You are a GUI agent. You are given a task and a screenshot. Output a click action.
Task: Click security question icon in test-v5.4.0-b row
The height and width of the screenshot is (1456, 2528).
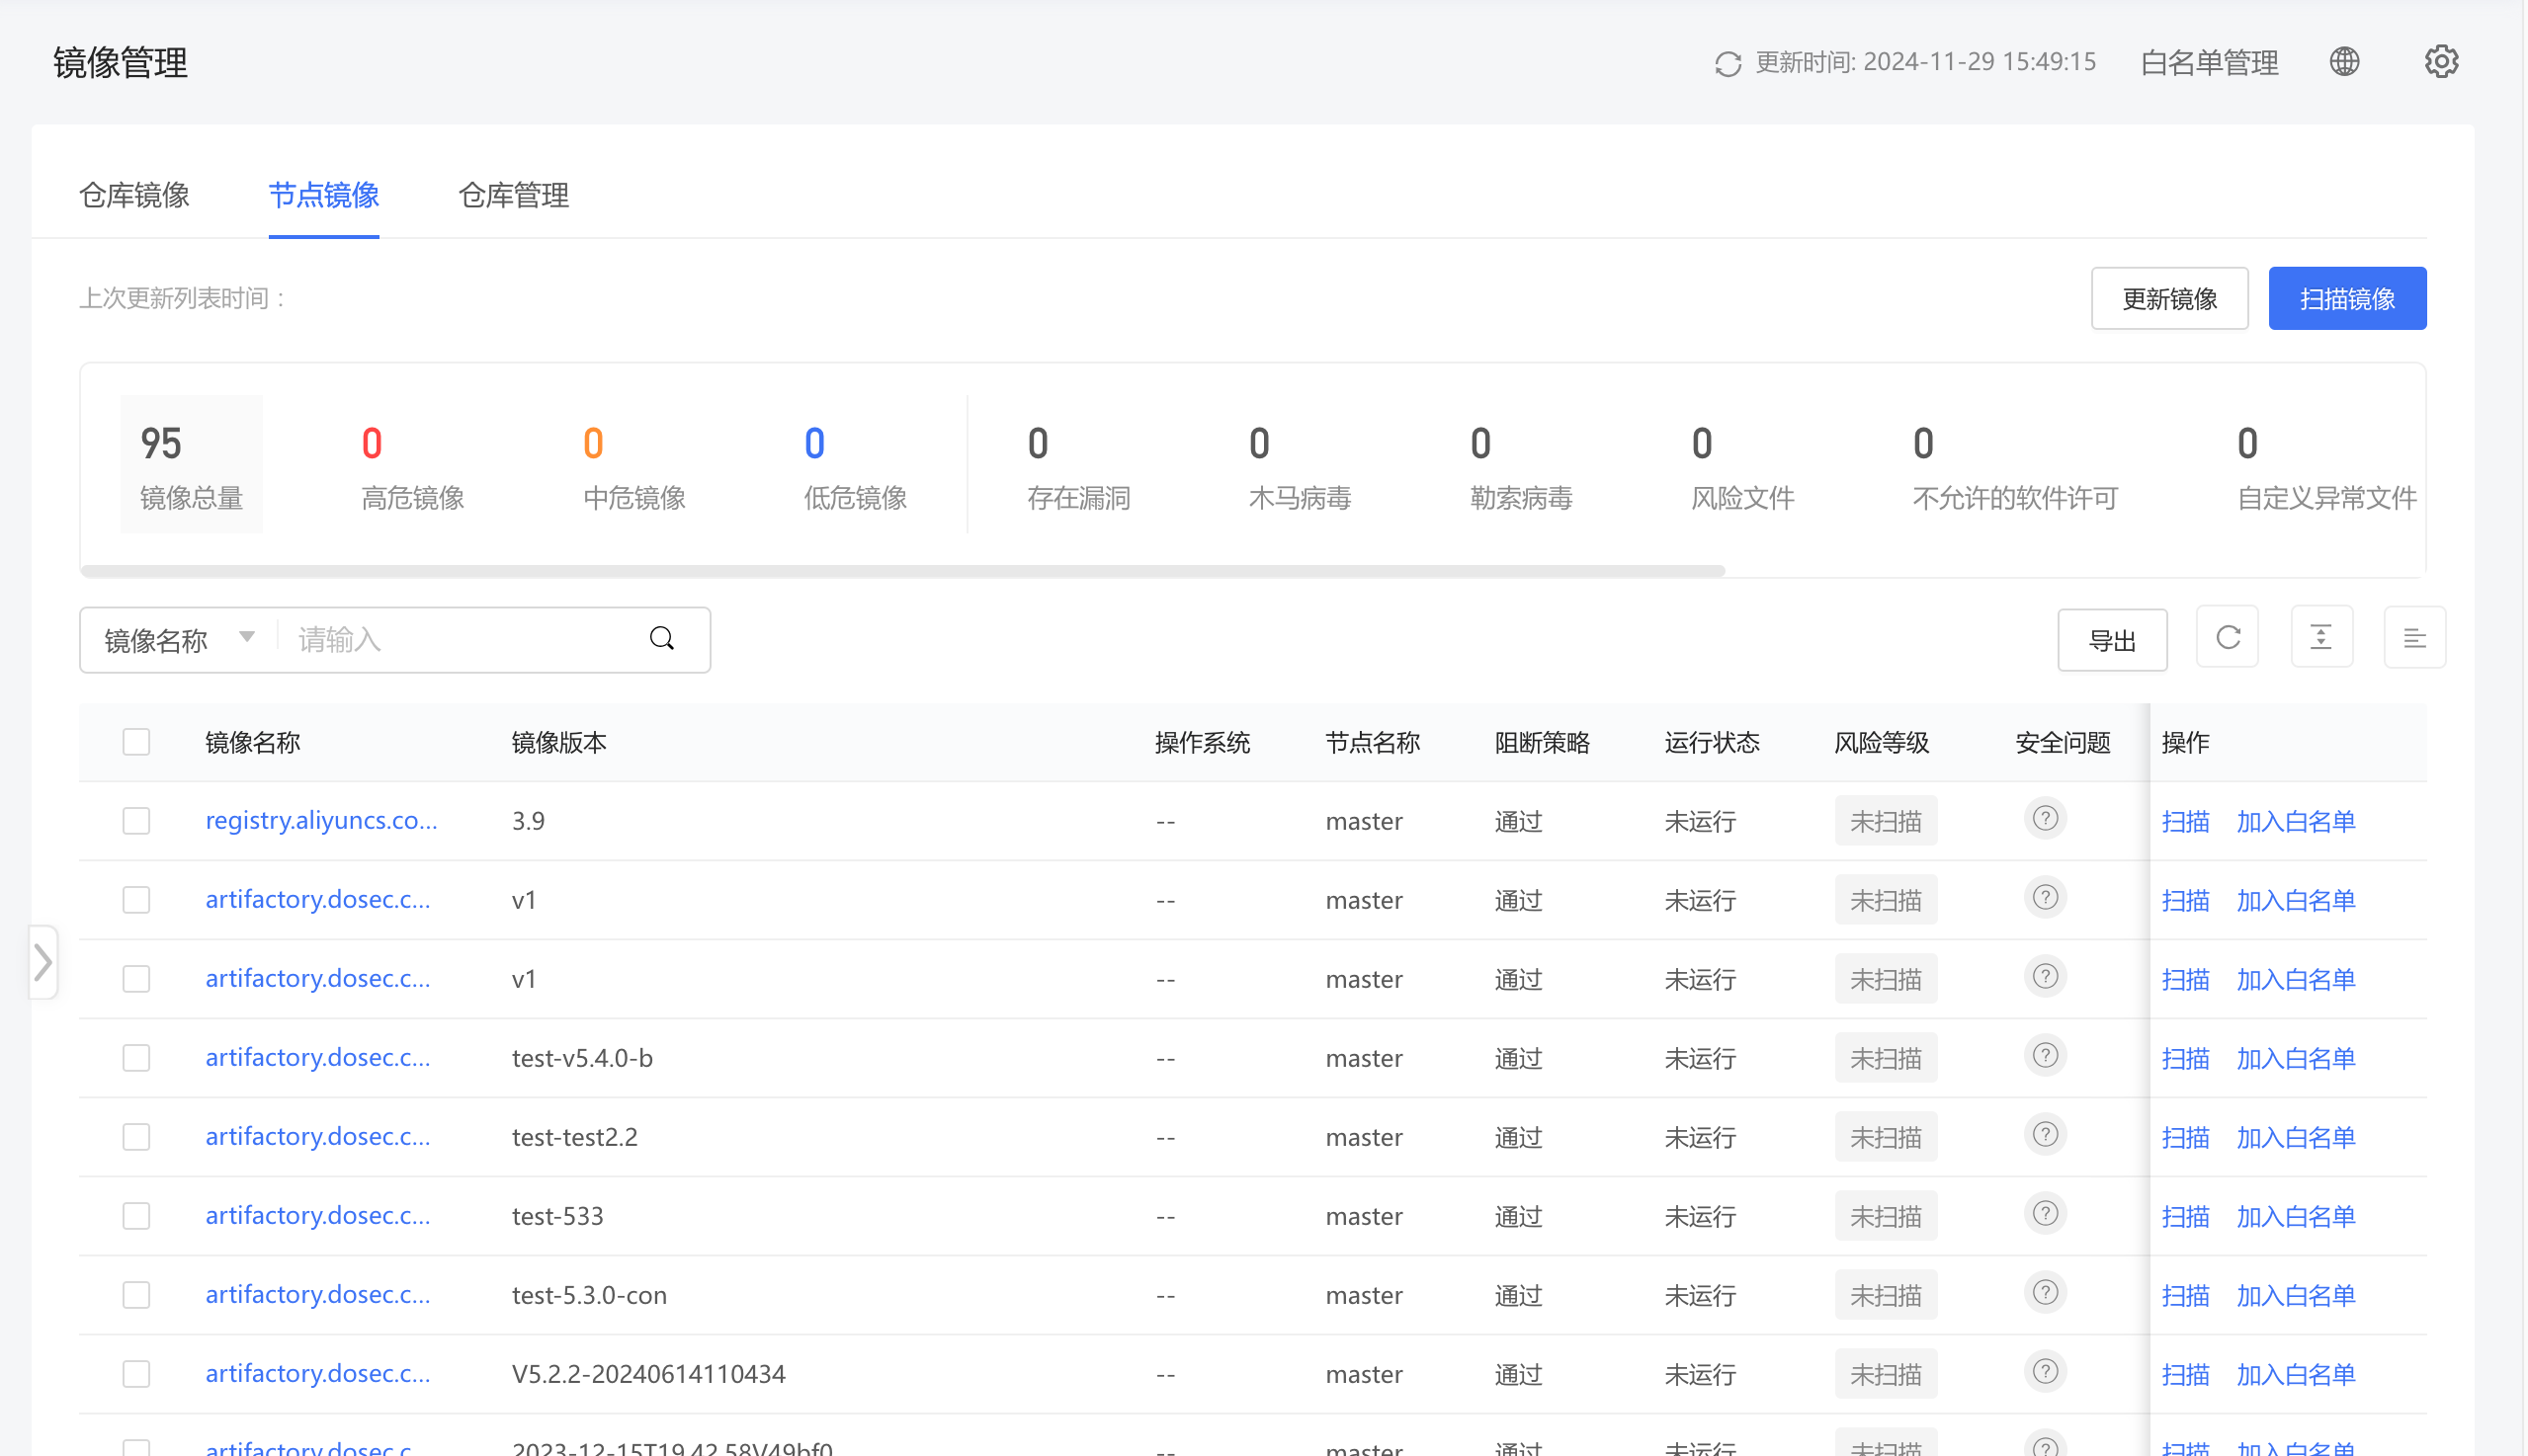click(2045, 1056)
